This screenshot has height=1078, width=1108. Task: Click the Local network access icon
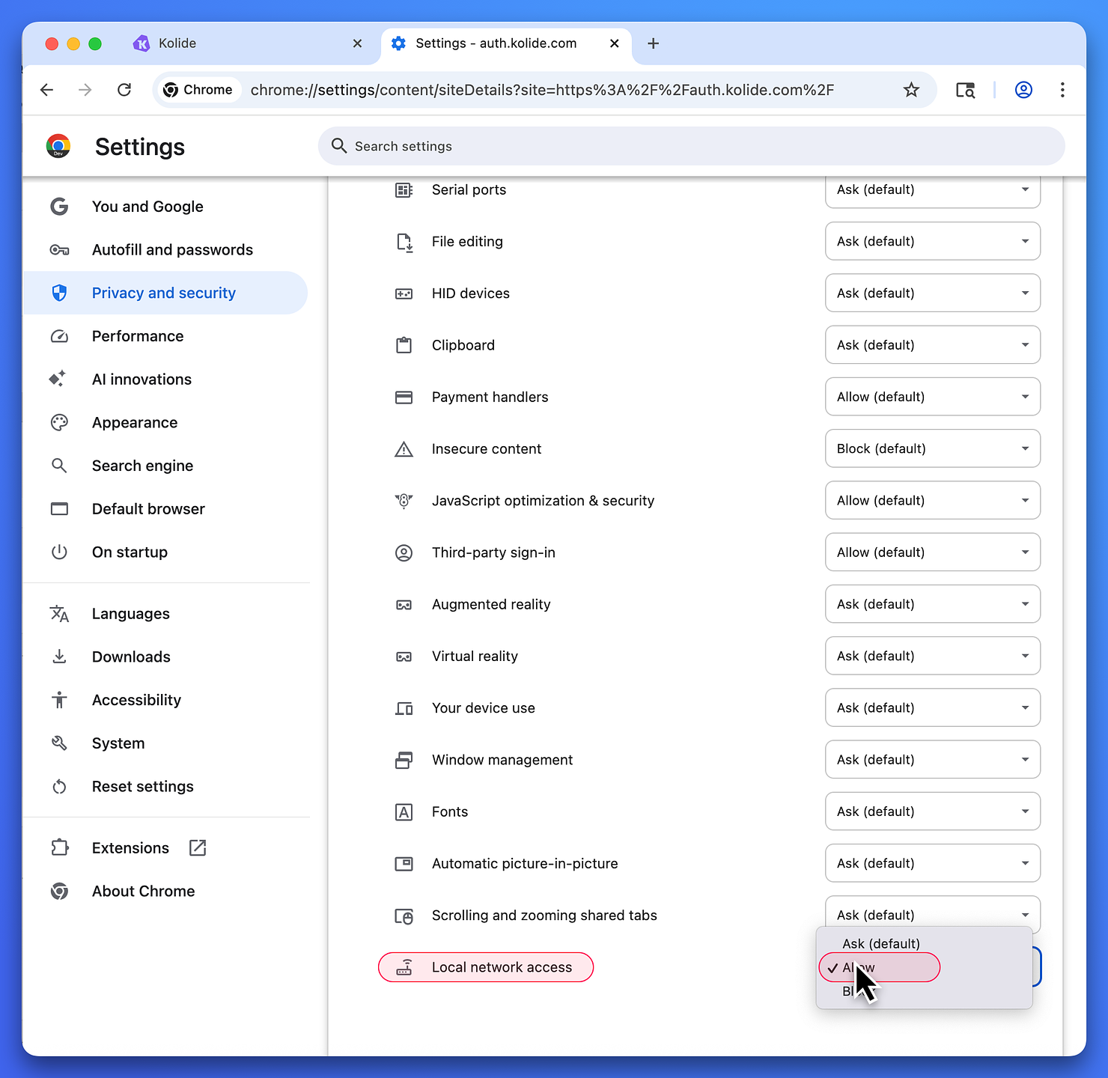(x=405, y=966)
